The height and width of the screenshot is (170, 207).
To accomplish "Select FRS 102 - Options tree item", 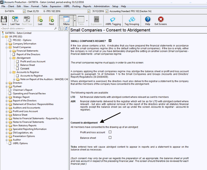I will pyautogui.click(x=22, y=40).
